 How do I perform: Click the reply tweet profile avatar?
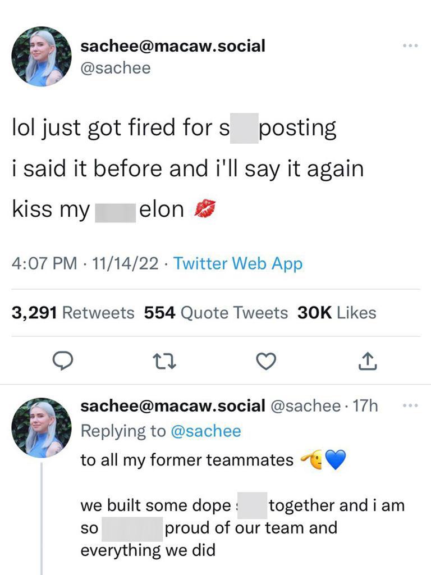[x=42, y=427]
